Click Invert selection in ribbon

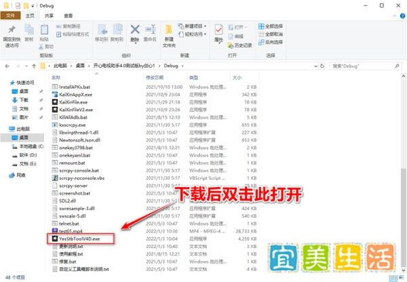point(271,42)
